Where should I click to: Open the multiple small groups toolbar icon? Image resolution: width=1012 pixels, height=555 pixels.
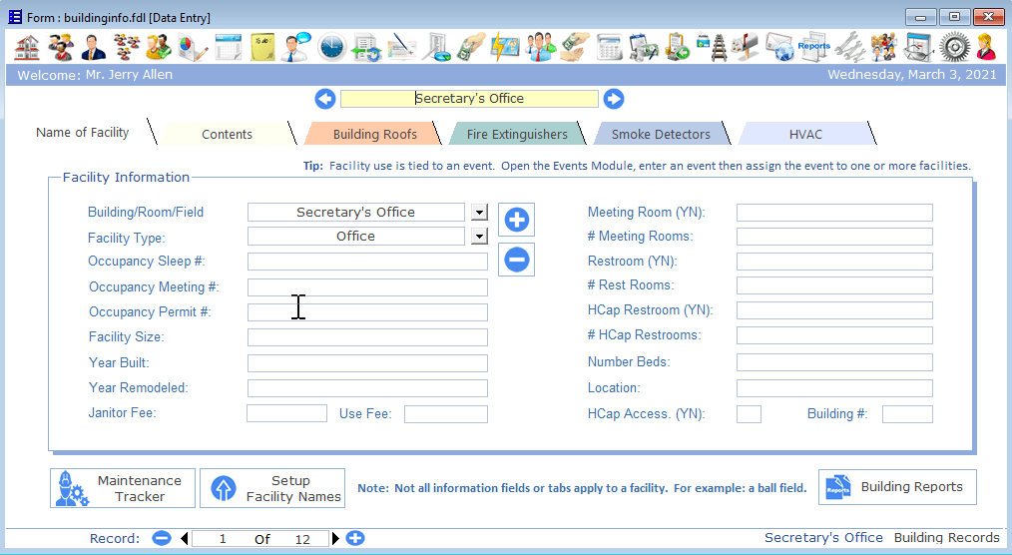point(127,47)
